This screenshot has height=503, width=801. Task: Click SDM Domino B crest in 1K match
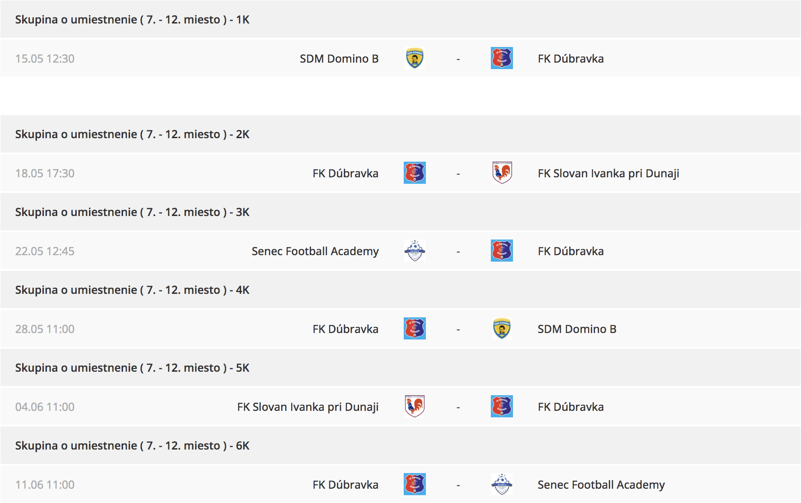pos(414,58)
